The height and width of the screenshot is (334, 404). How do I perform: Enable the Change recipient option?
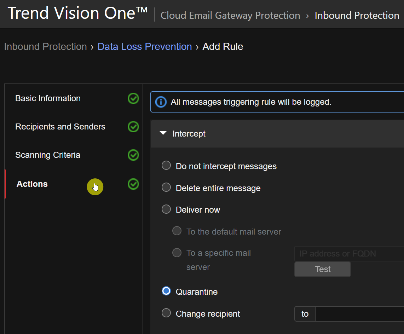(x=166, y=313)
